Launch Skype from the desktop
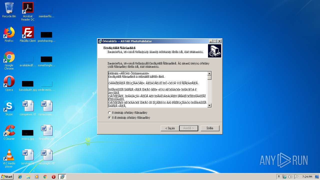The height and width of the screenshot is (180, 320). [9, 108]
